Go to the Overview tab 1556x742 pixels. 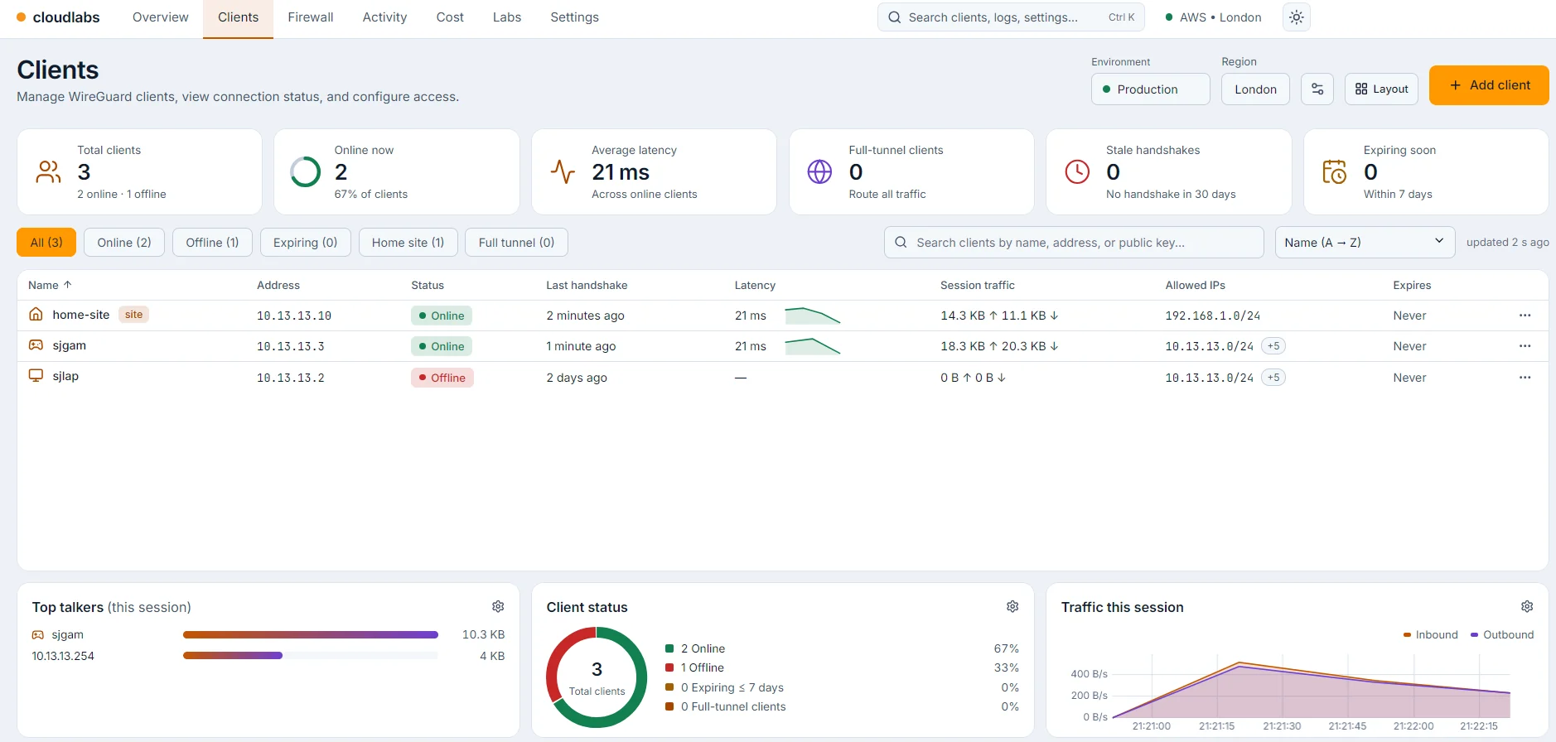161,17
